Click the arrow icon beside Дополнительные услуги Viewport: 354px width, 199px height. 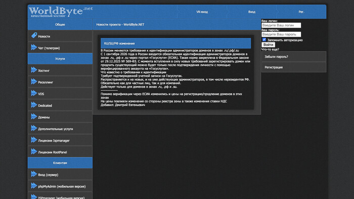[34, 128]
